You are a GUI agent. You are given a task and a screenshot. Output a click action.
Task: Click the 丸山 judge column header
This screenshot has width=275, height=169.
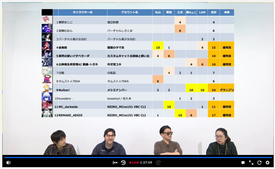pyautogui.click(x=158, y=12)
